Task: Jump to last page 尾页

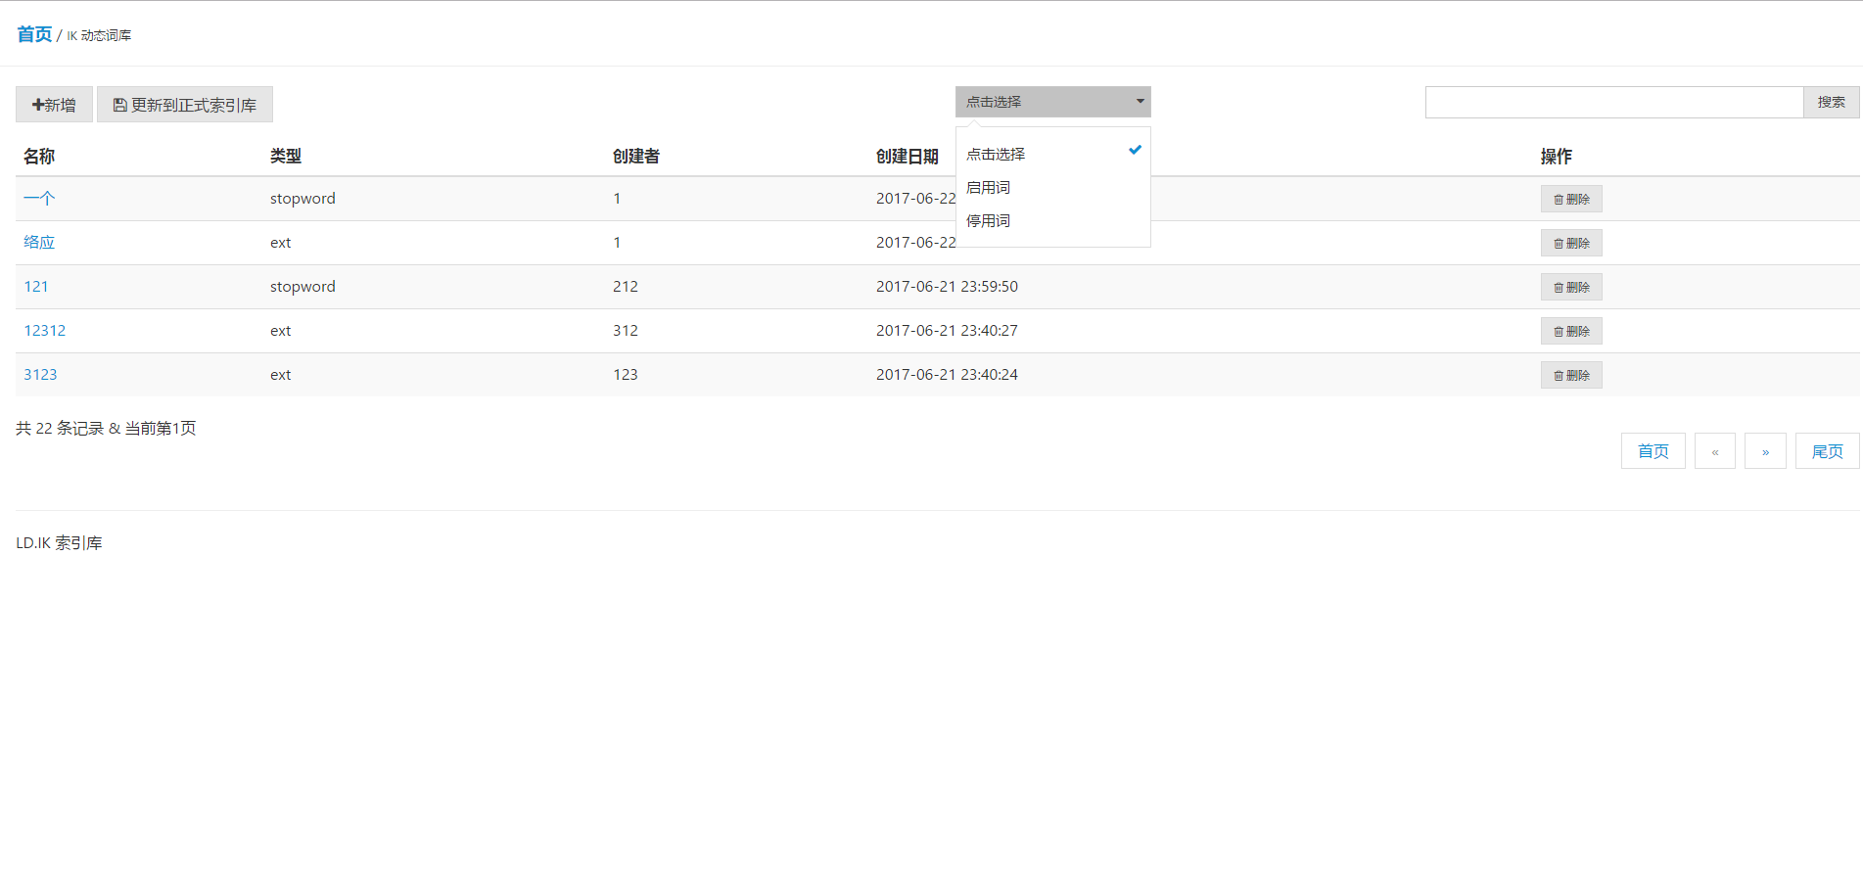Action: click(x=1828, y=451)
